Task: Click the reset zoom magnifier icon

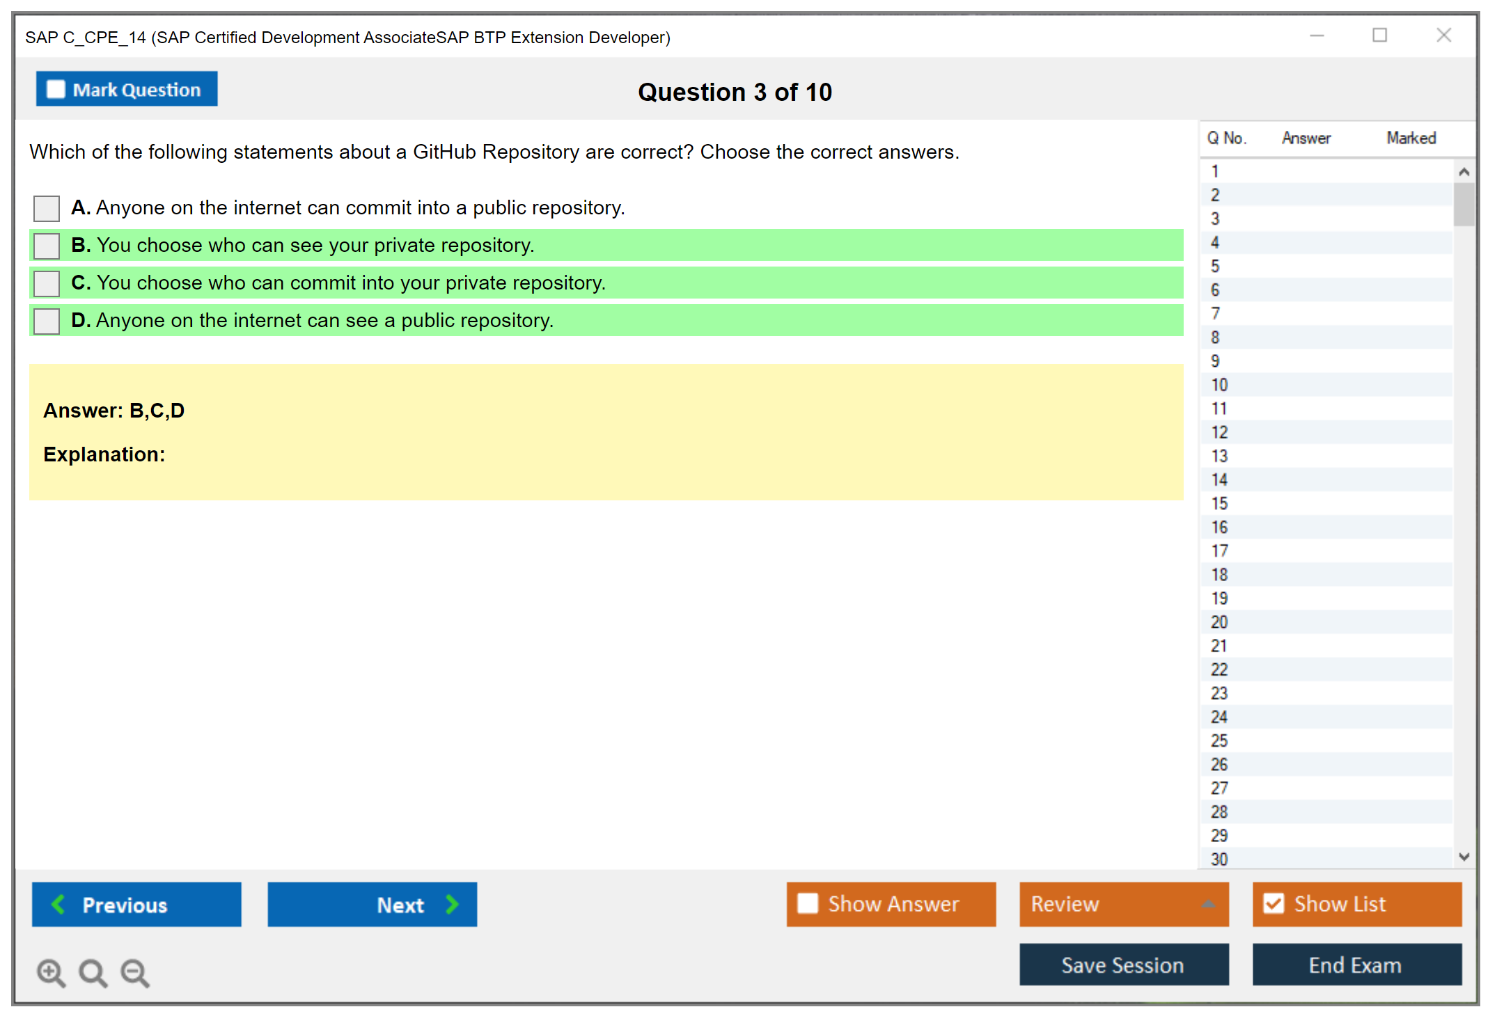Action: 93,972
